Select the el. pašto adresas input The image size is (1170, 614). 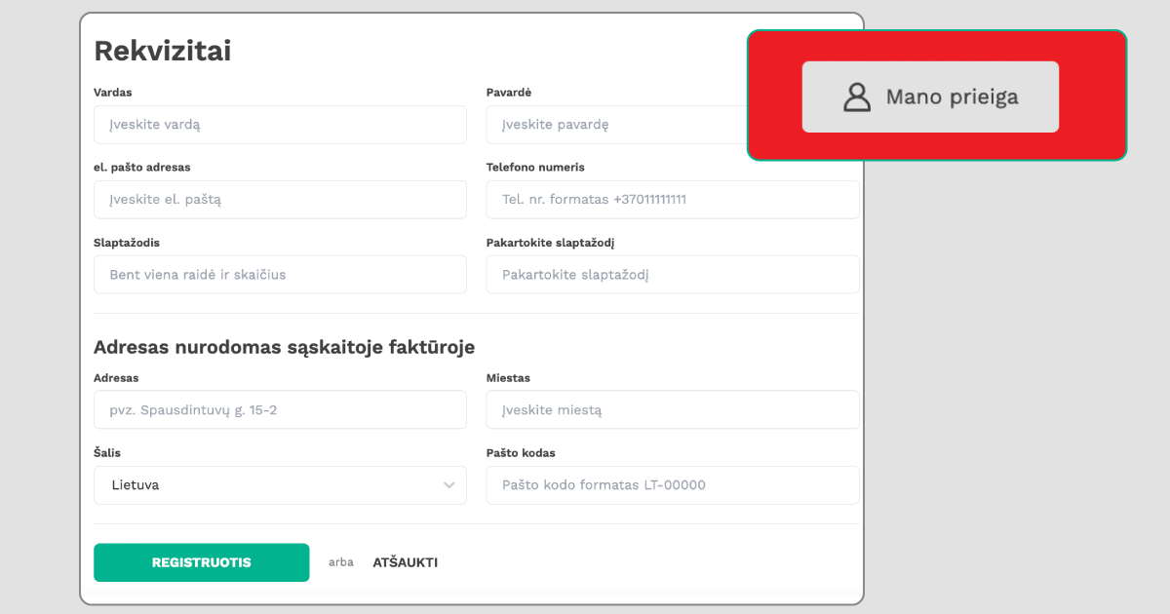click(280, 200)
